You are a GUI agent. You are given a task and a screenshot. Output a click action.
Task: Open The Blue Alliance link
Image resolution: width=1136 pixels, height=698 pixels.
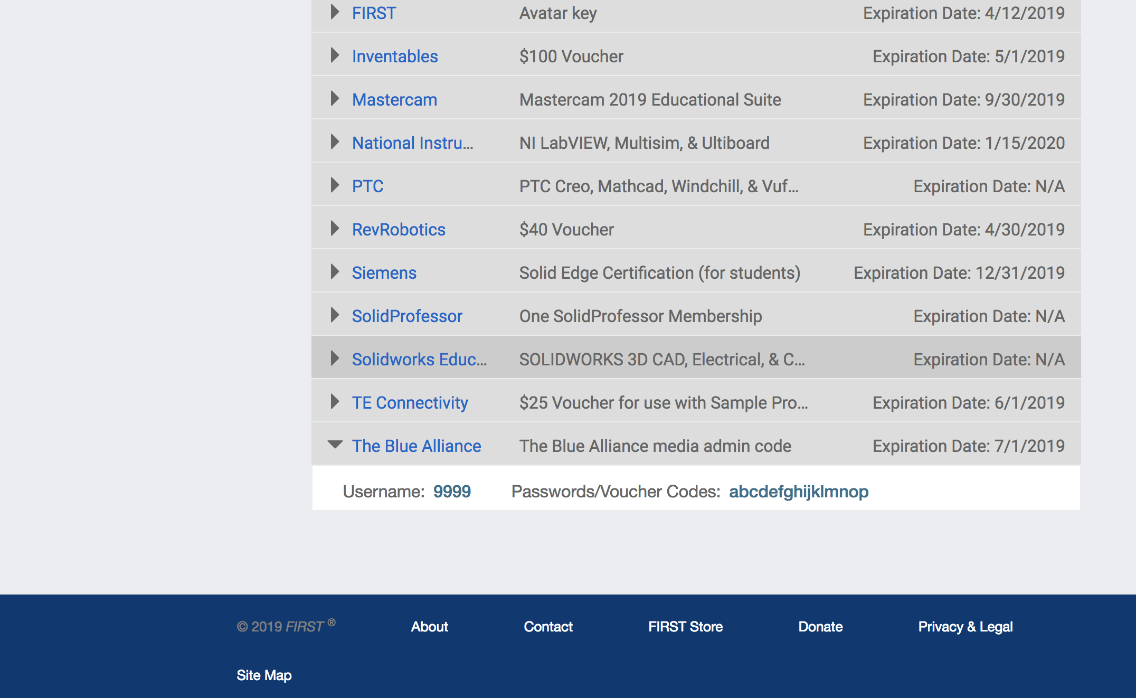[416, 446]
